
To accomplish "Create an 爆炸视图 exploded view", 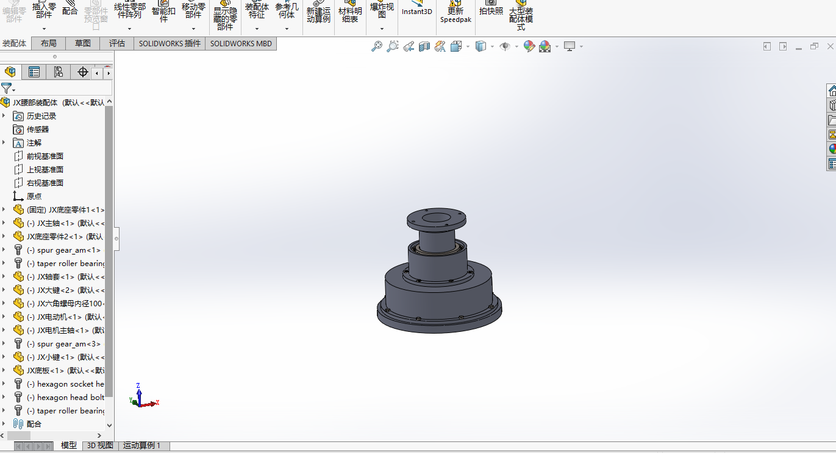I will [x=381, y=12].
